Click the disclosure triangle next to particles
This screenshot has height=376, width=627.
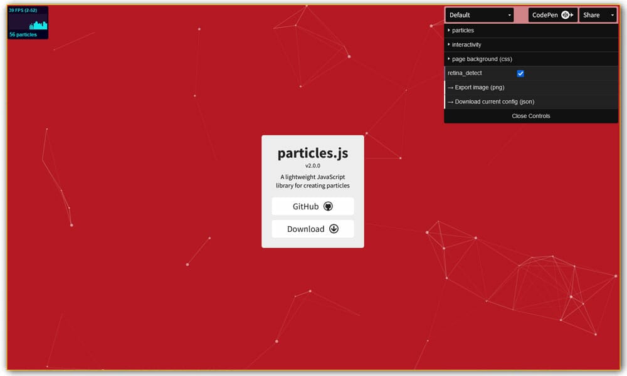pyautogui.click(x=449, y=30)
